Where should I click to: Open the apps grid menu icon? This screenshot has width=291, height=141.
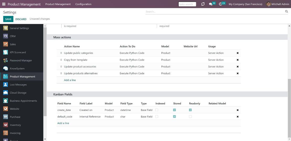click(x=4, y=4)
